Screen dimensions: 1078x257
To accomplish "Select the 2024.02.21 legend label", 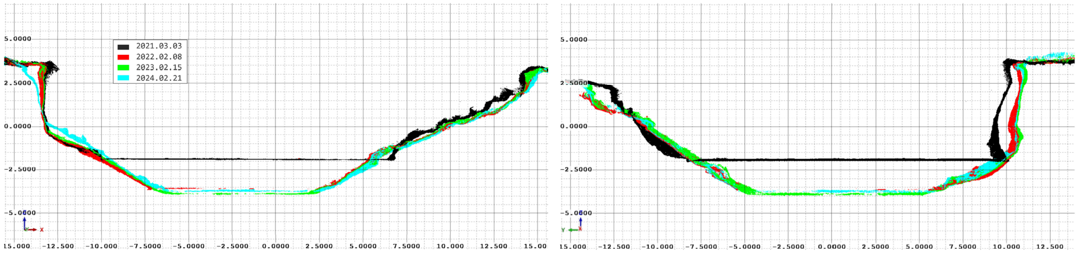I will 158,78.
